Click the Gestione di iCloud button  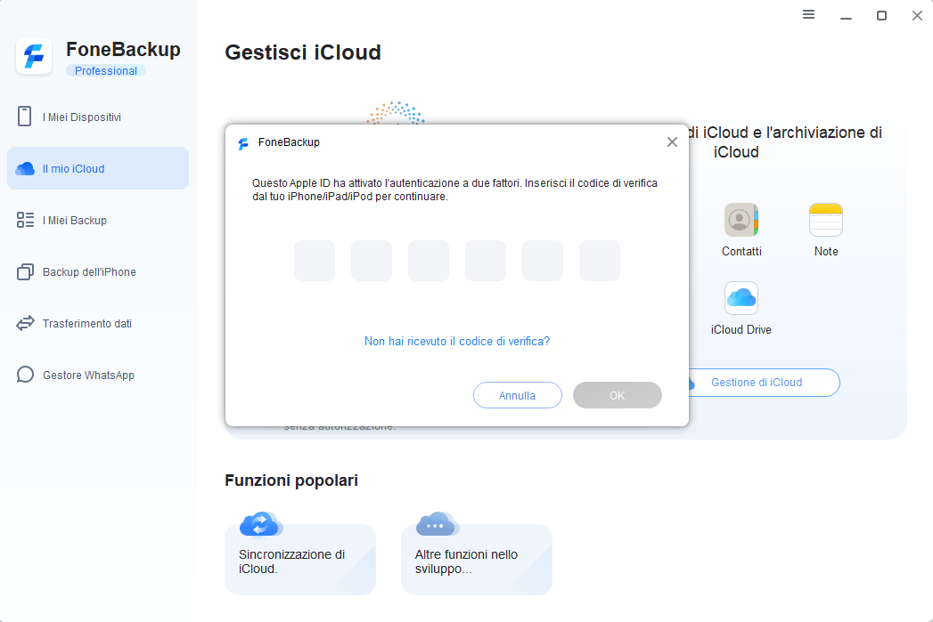(x=757, y=383)
